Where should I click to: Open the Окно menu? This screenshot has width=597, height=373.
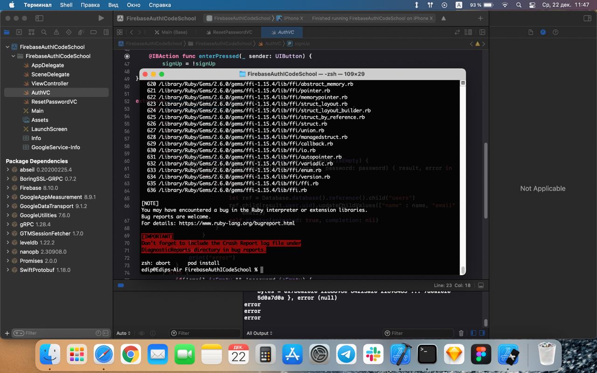(133, 5)
